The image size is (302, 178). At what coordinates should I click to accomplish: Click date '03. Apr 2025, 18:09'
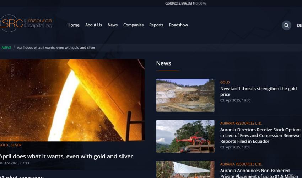[x=235, y=147]
